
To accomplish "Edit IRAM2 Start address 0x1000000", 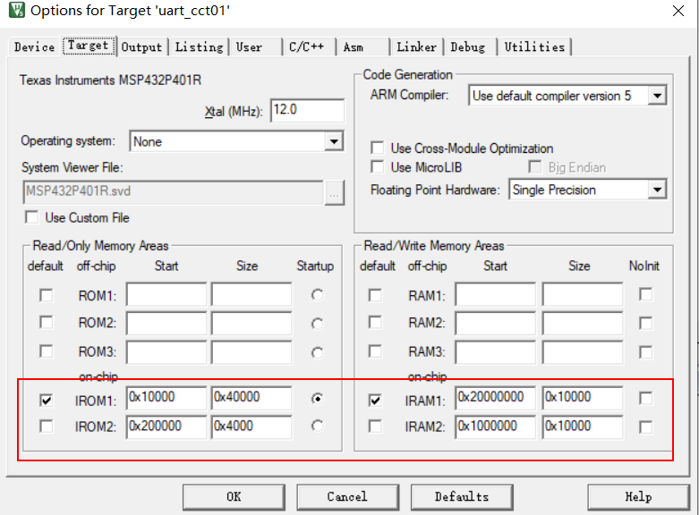I will [495, 426].
